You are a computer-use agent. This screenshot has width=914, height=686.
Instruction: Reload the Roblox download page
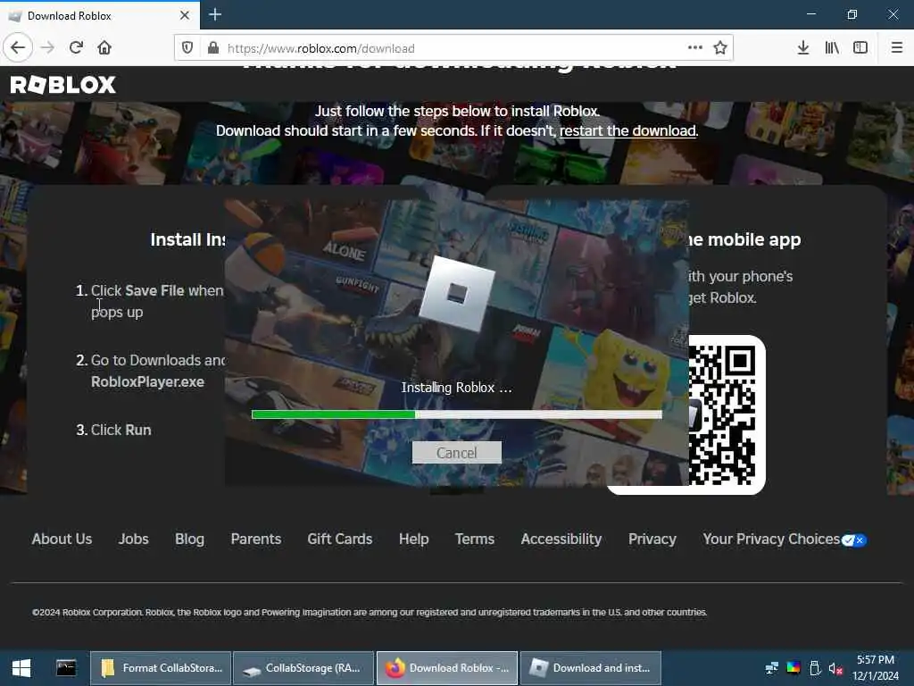[77, 48]
